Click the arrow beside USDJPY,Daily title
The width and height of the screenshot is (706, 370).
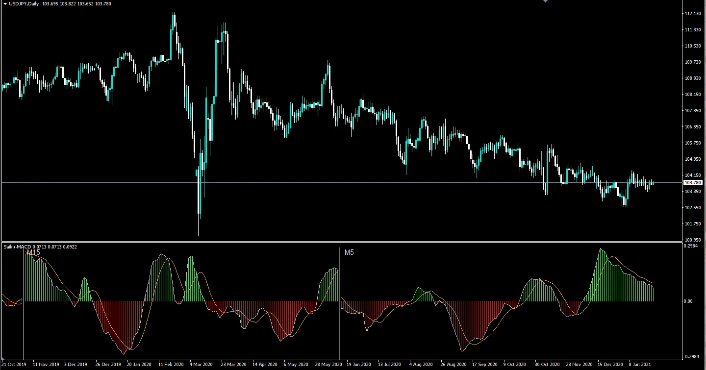(x=4, y=3)
